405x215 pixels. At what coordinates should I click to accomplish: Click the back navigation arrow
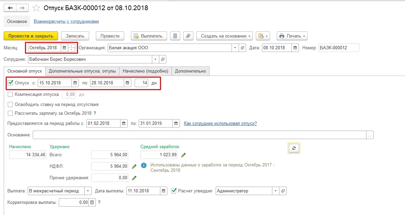point(10,8)
